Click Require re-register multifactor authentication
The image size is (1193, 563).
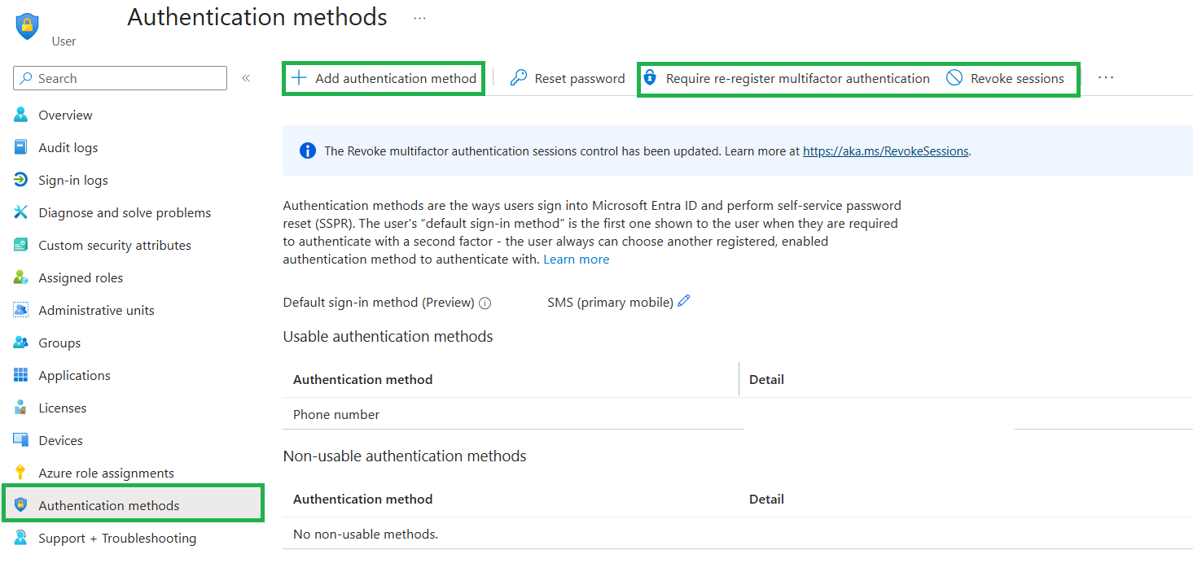[x=787, y=78]
